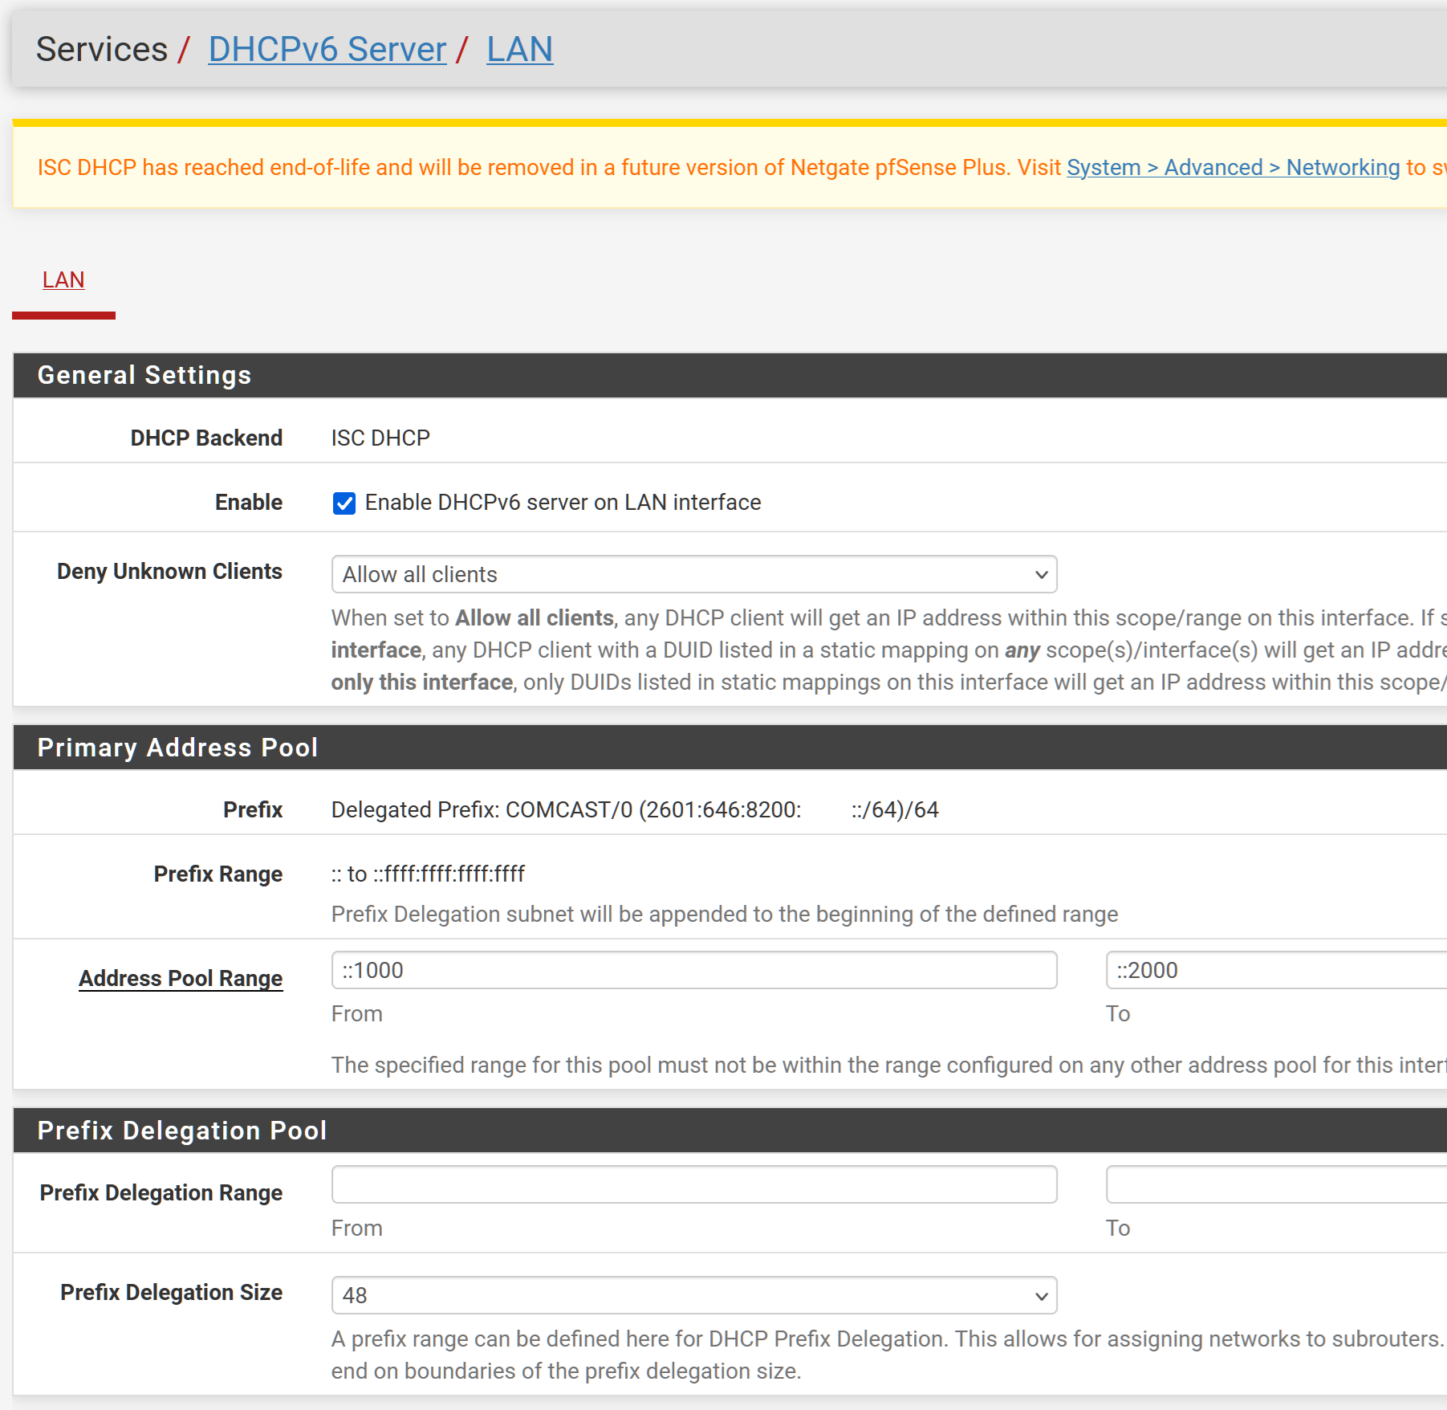Expand the Prefix Delegation Size dropdown

tap(693, 1295)
